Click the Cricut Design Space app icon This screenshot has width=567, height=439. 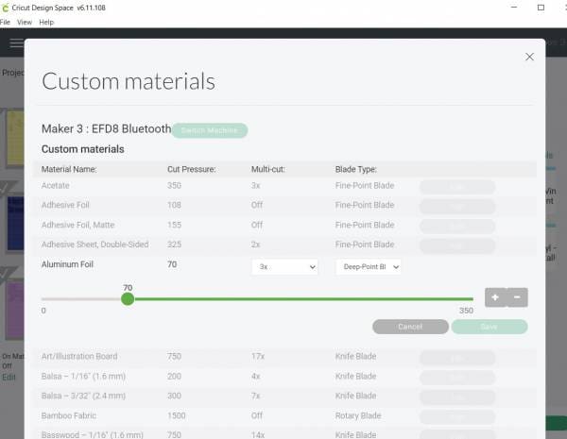tap(5, 8)
